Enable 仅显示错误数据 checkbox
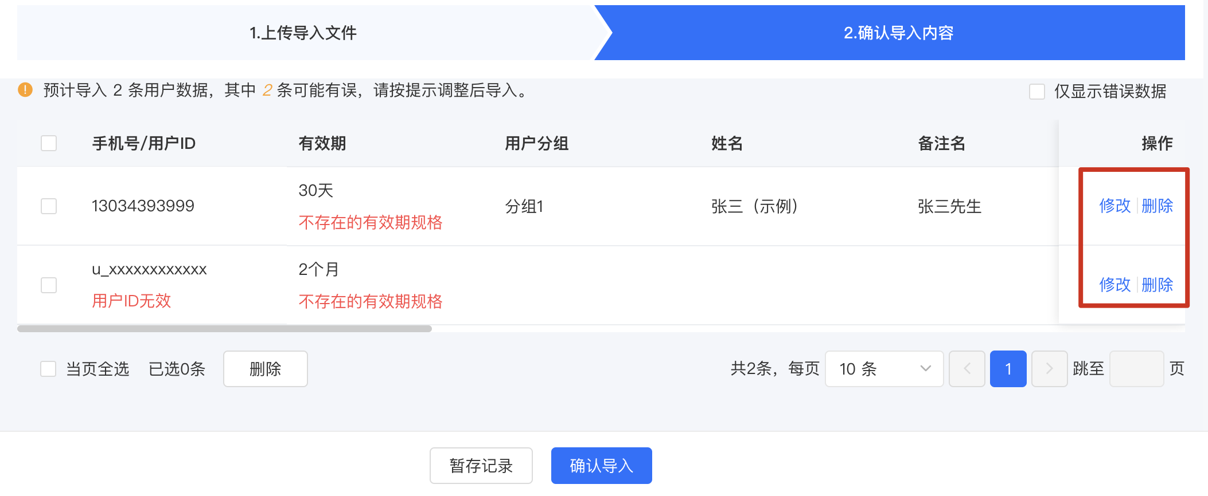This screenshot has height=496, width=1208. (x=1037, y=92)
